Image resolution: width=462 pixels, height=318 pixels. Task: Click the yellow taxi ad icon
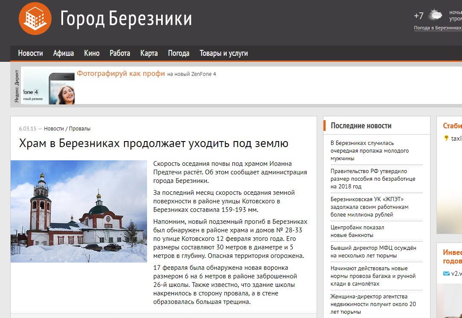(446, 138)
